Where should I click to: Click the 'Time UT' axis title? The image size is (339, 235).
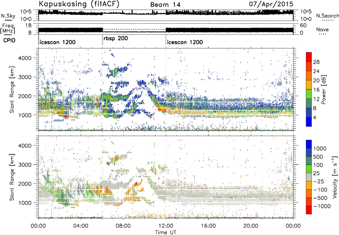166,232
